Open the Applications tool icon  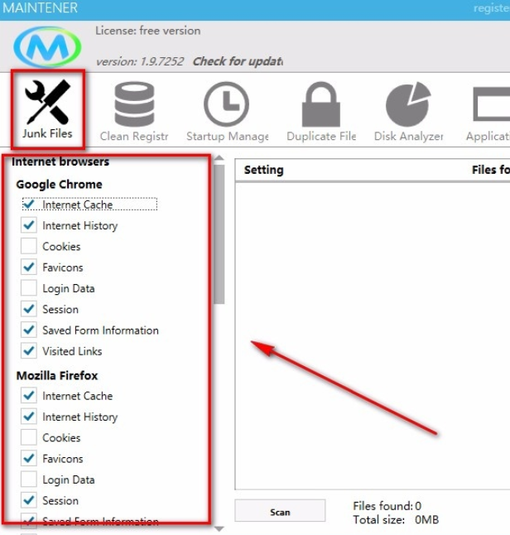[x=491, y=104]
